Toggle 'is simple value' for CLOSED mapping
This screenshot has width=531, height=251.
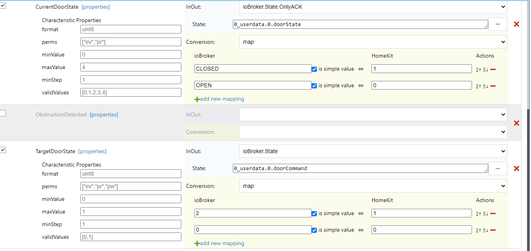click(x=314, y=69)
